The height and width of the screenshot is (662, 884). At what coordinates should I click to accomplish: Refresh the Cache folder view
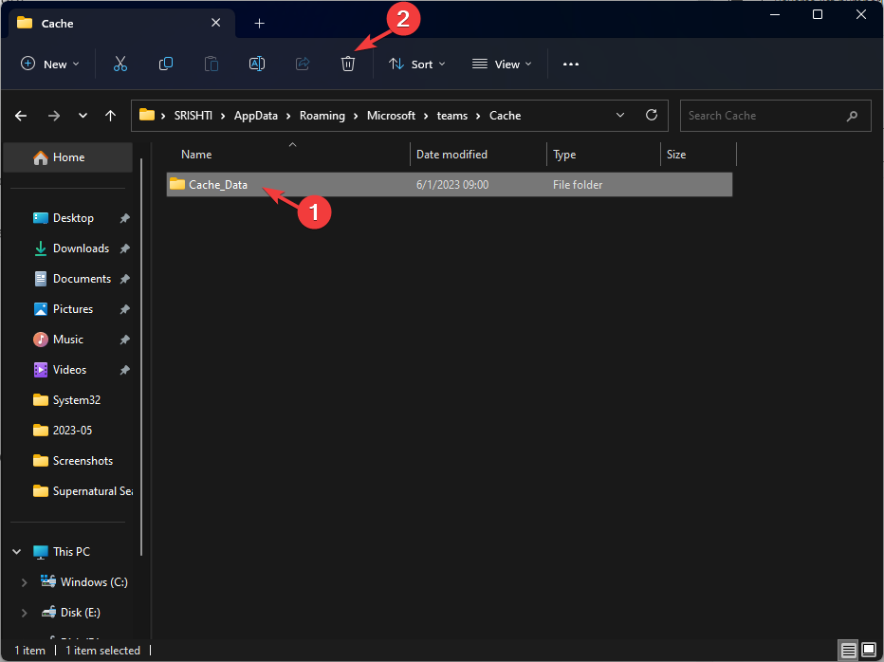[652, 115]
